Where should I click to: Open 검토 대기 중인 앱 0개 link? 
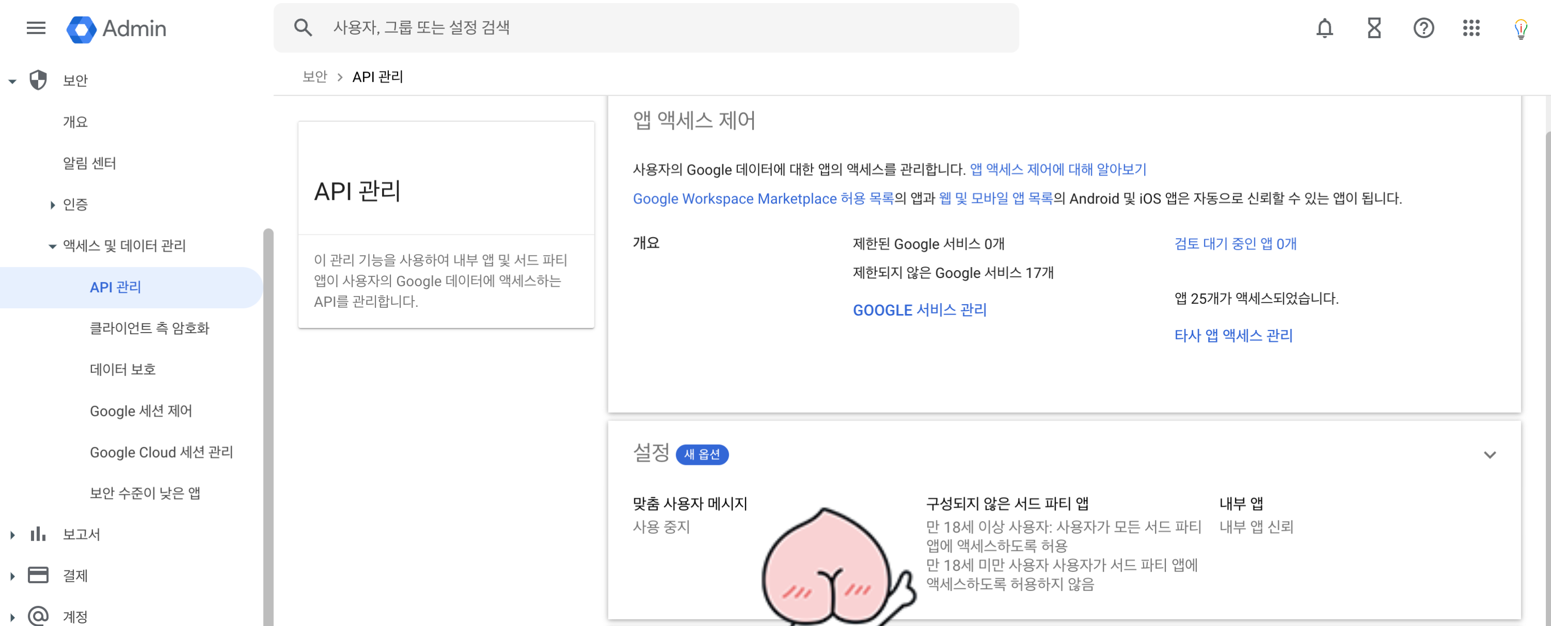coord(1235,244)
